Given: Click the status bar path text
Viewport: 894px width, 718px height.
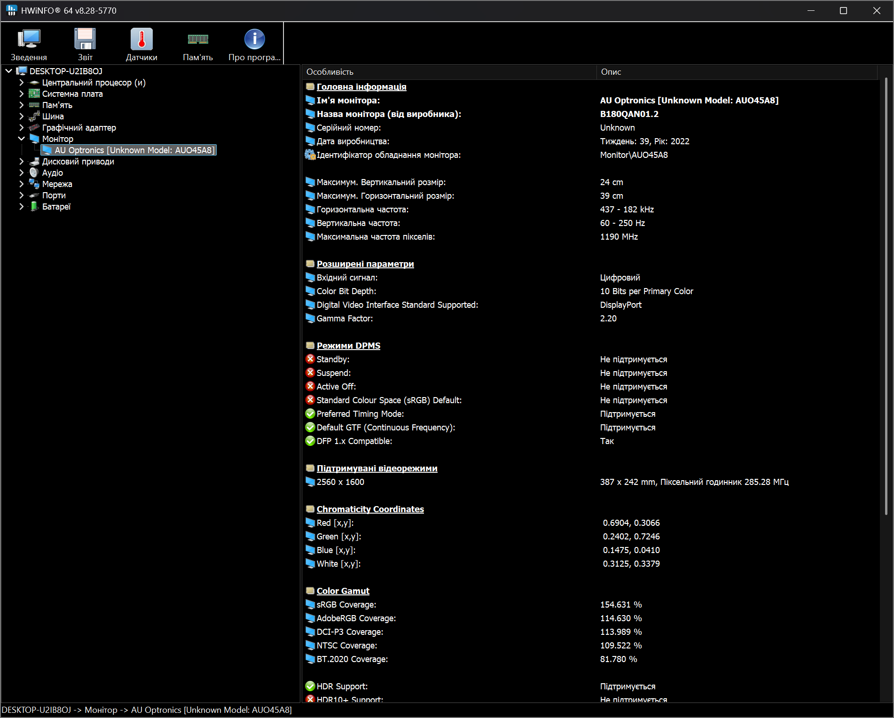Looking at the screenshot, I should (147, 710).
